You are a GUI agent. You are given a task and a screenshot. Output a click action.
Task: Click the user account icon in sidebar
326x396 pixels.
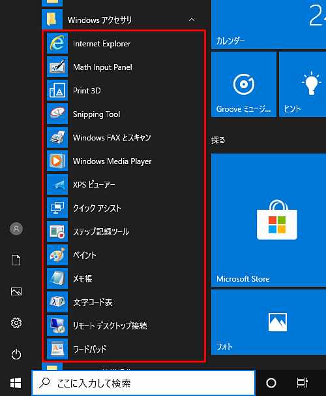pos(16,229)
